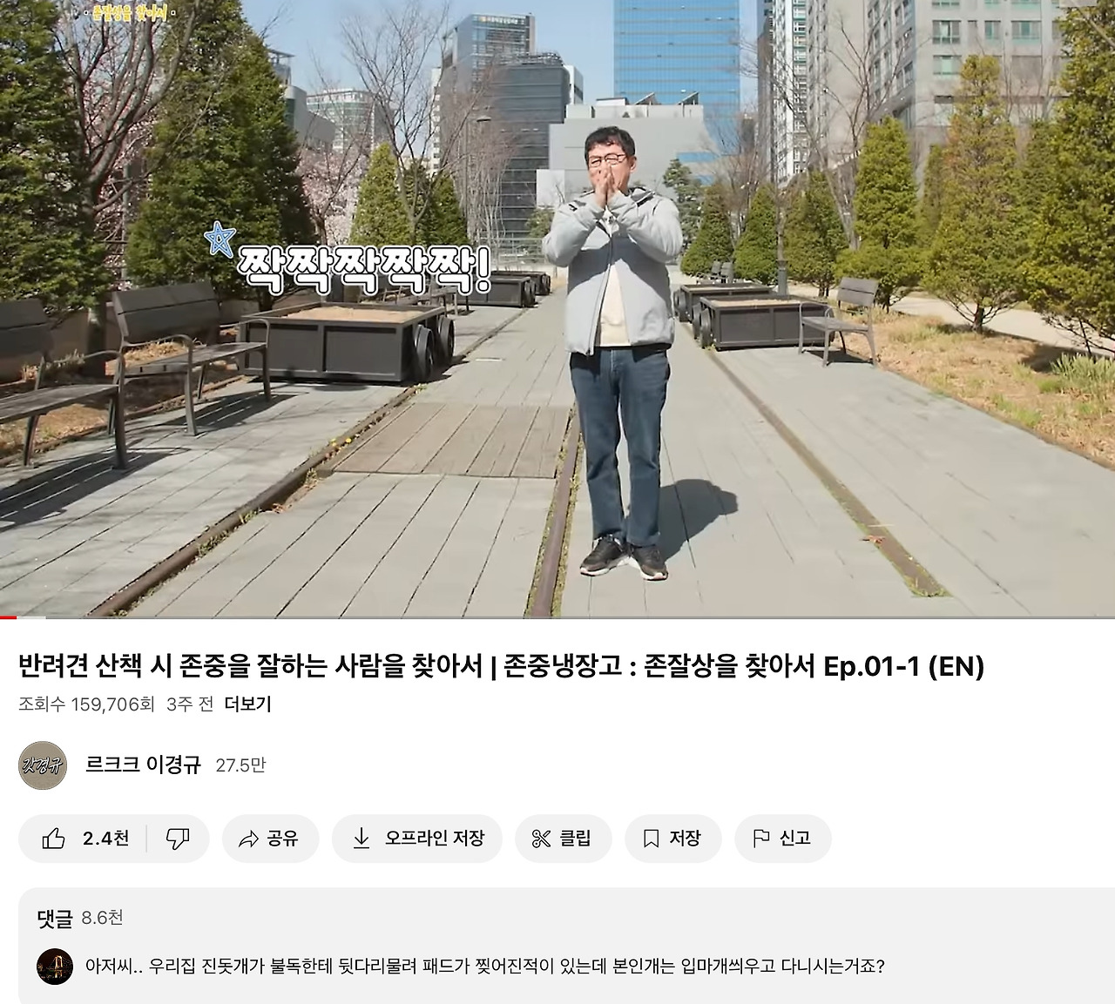
Task: Click the share arrow icon
Action: point(248,839)
